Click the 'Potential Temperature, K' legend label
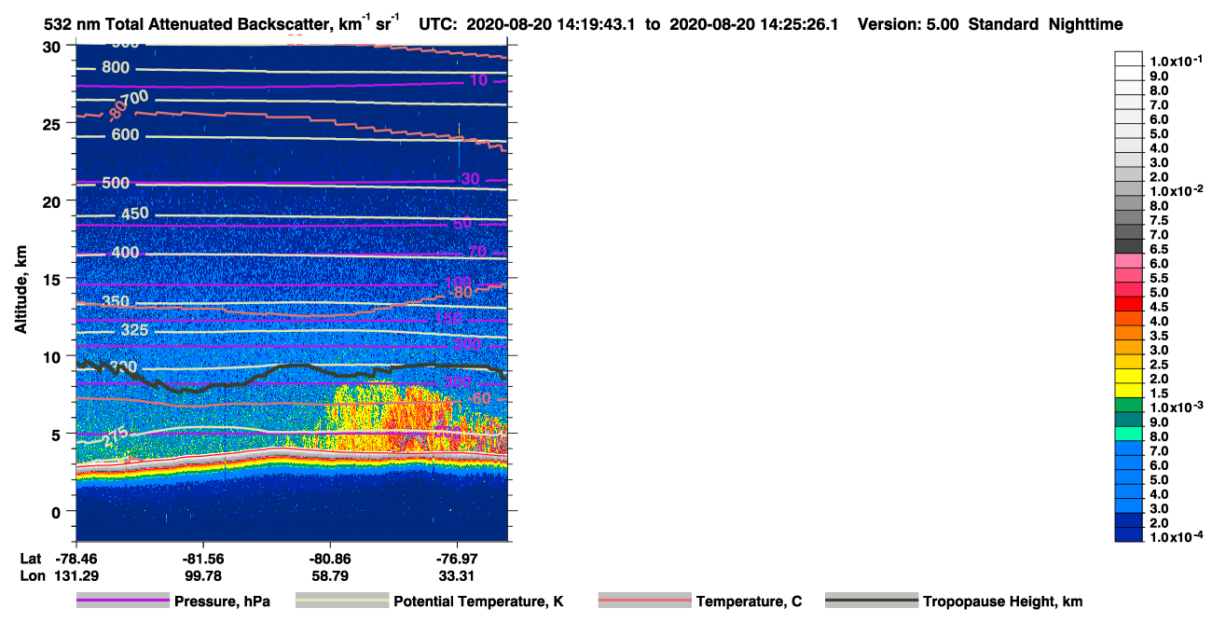 click(x=478, y=601)
